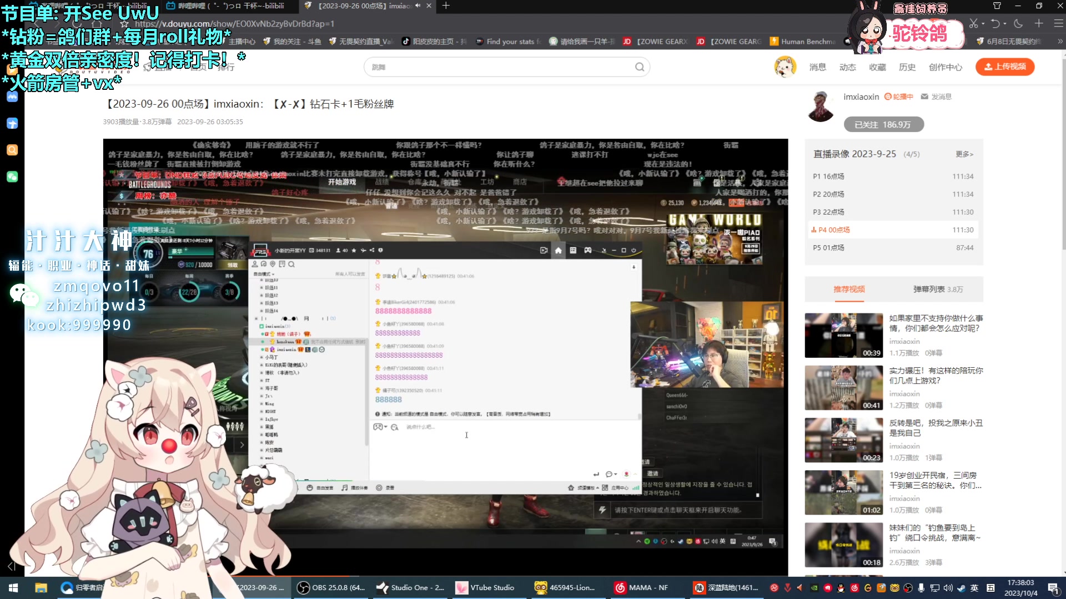Play P2 20点场 in the playlist

pyautogui.click(x=893, y=194)
